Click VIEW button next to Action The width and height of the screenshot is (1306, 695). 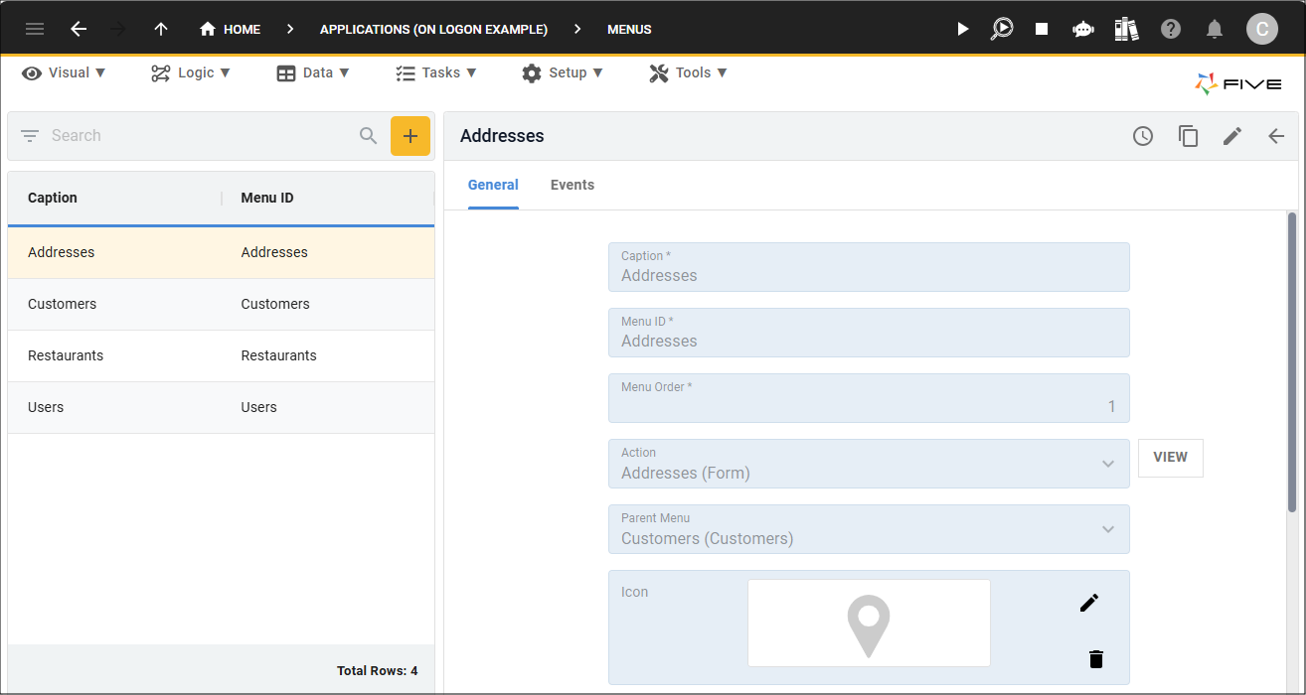tap(1171, 458)
